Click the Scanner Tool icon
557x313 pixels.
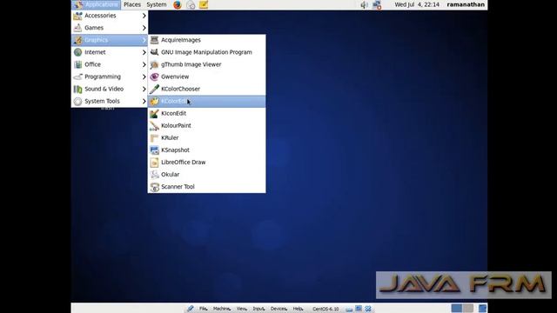pos(154,187)
